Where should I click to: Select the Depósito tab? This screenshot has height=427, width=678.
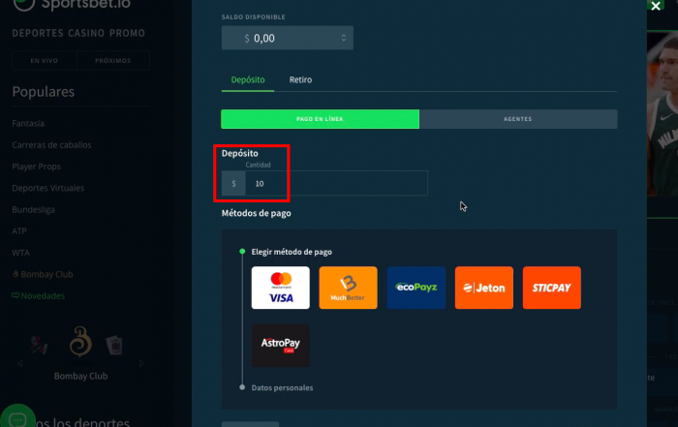[x=248, y=80]
